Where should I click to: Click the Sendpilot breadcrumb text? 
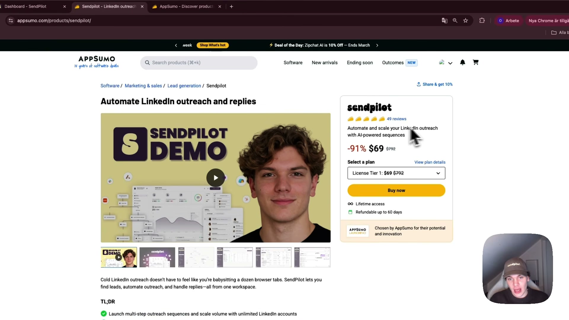pos(216,86)
